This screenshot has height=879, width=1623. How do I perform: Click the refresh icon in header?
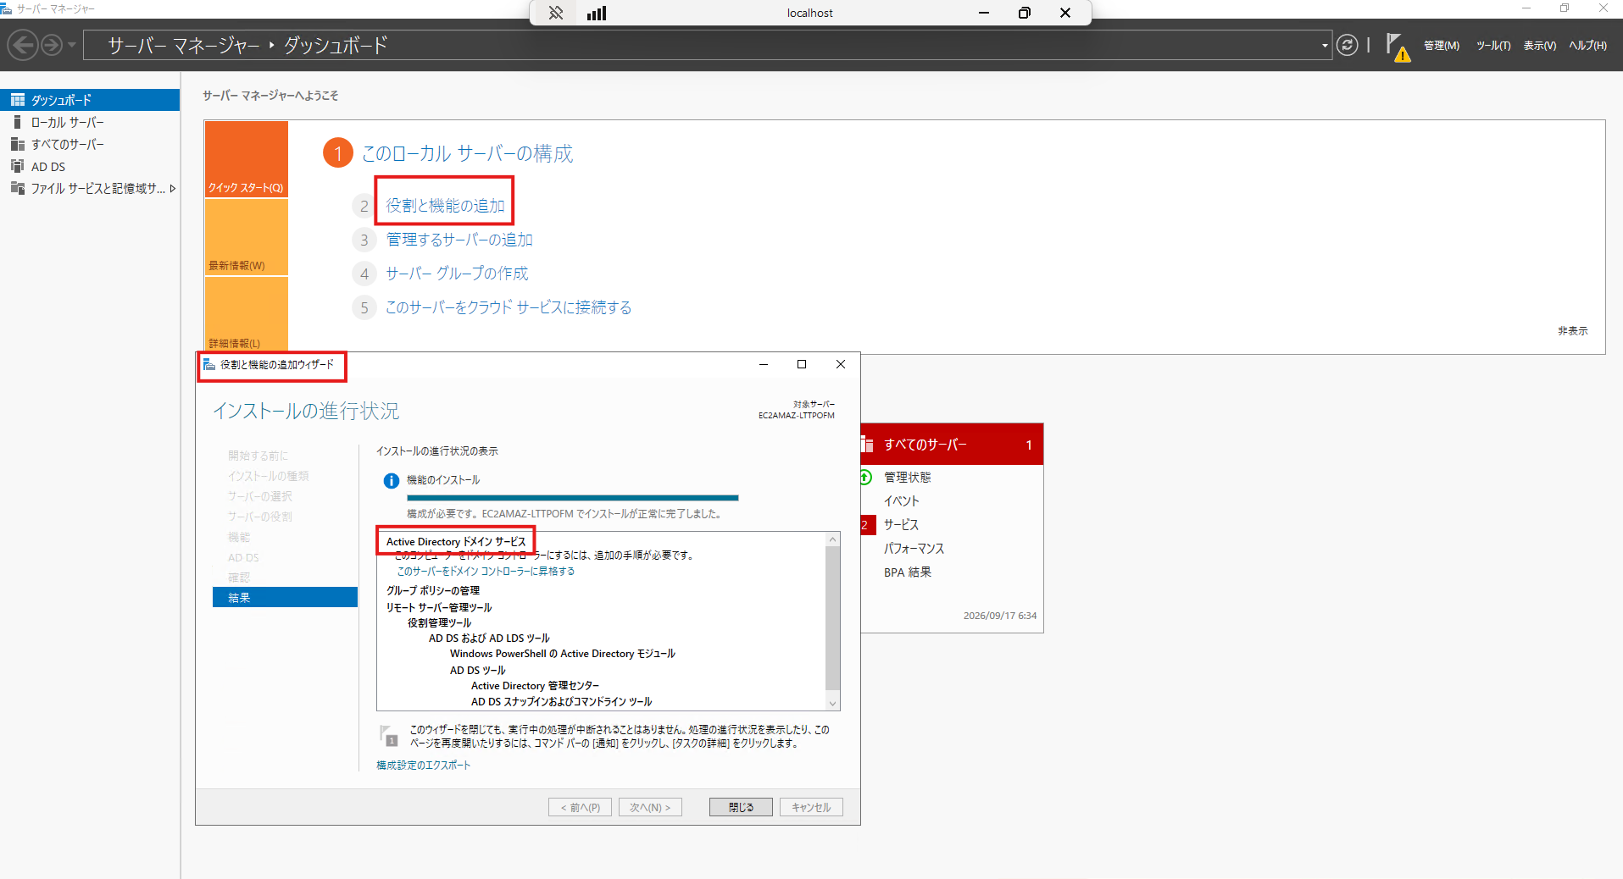[x=1347, y=45]
